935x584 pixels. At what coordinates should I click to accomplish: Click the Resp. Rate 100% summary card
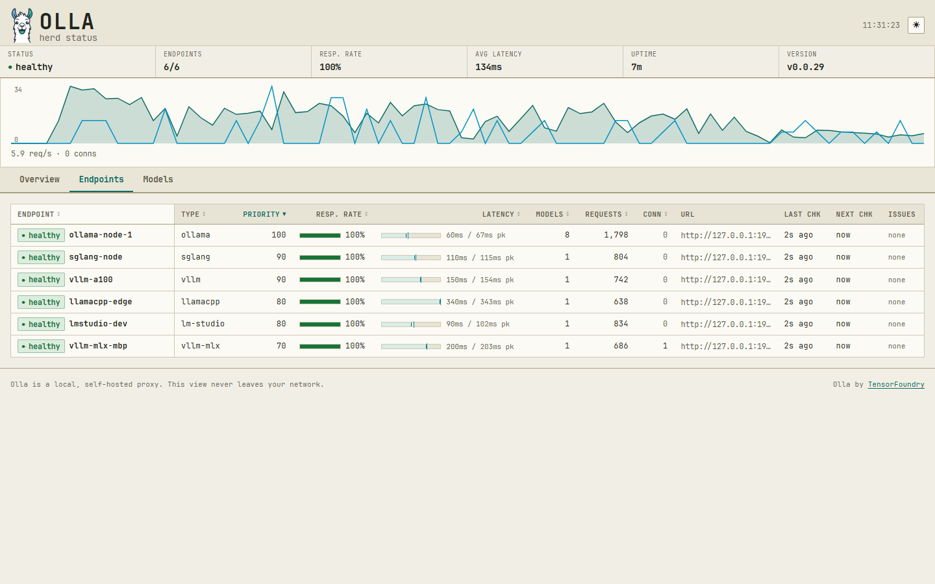(389, 62)
